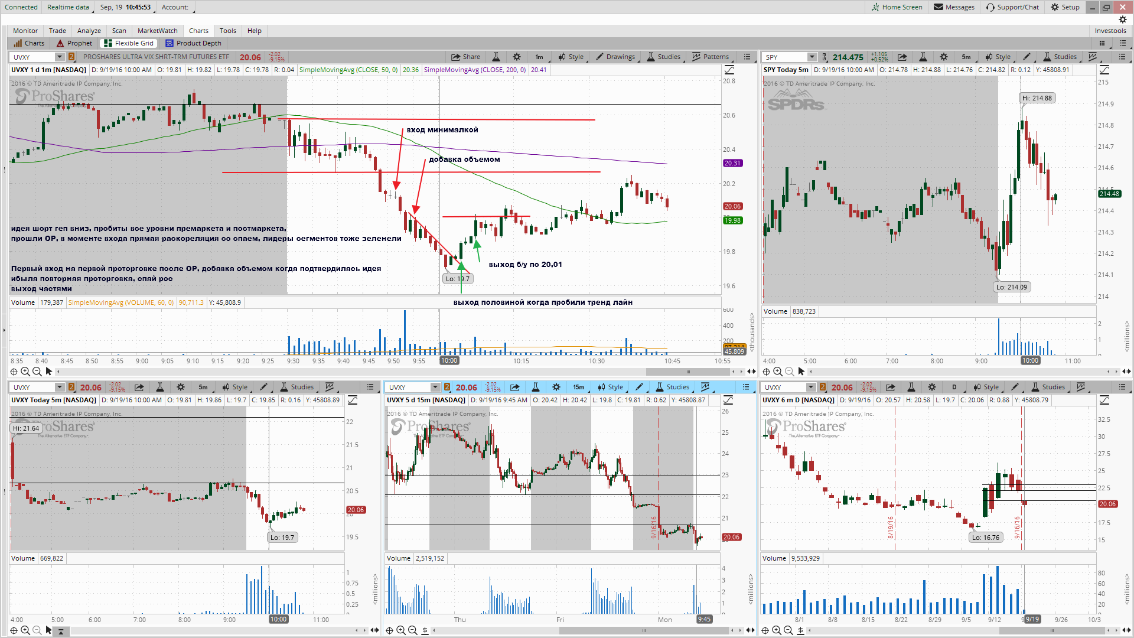Zoom in on the UVXY daily chart
This screenshot has width=1134, height=638.
click(777, 630)
